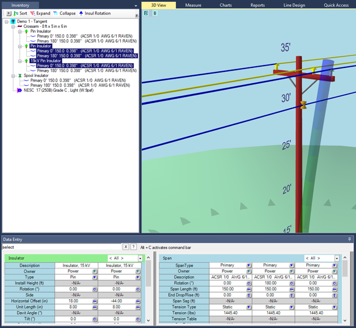
Task: Select the Spool Insulator icon in tree
Action: (x=21, y=75)
